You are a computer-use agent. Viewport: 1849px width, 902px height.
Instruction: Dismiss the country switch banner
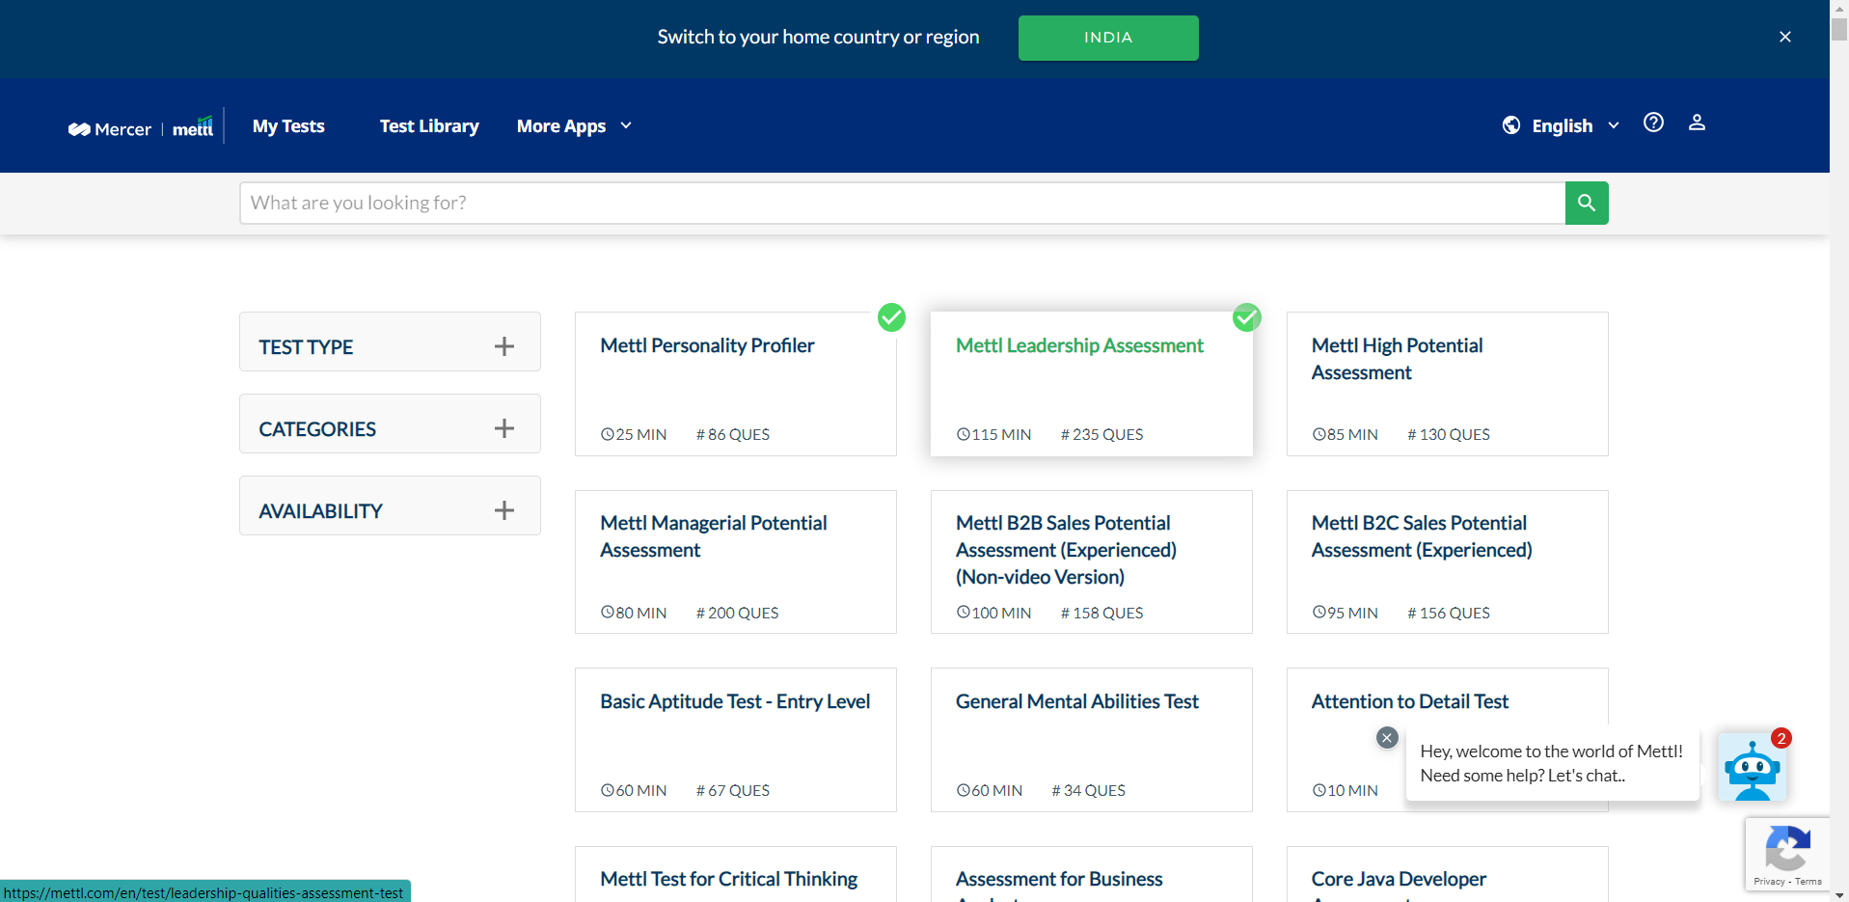[1785, 37]
